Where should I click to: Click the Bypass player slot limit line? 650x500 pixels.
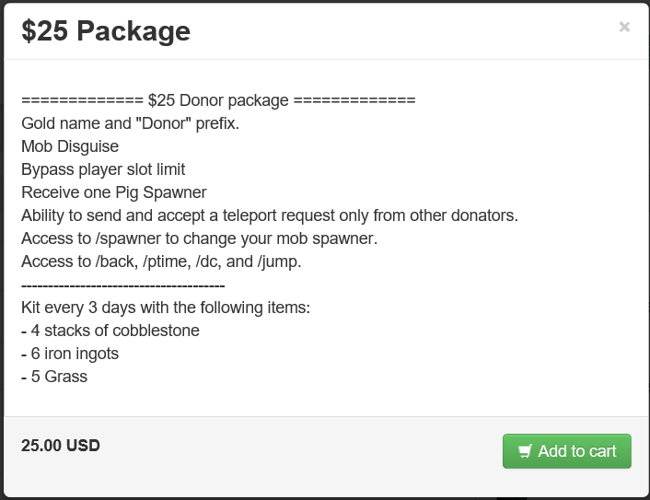(103, 169)
